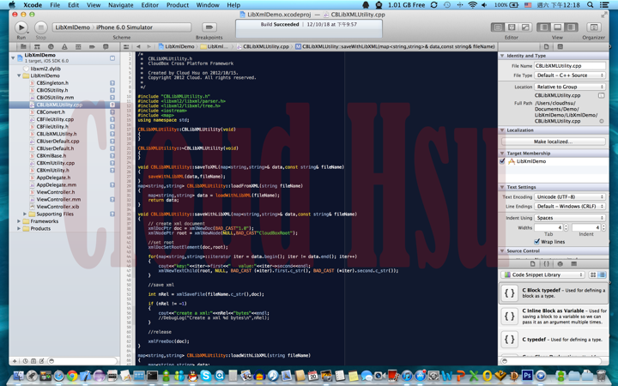This screenshot has width=618, height=386.
Task: Show the Log navigator tab
Action: click(x=106, y=46)
